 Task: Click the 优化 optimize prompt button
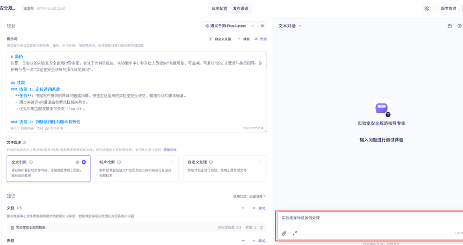(x=260, y=39)
